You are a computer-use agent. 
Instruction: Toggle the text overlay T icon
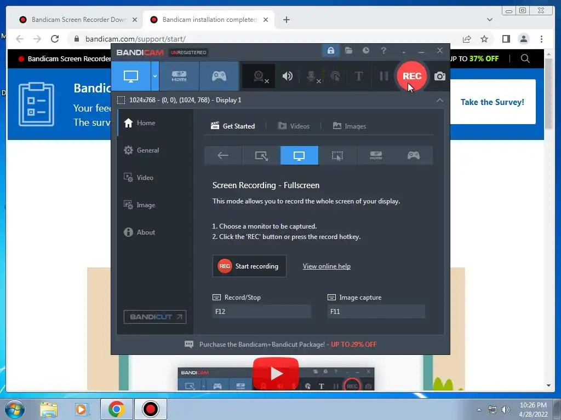[x=358, y=76]
